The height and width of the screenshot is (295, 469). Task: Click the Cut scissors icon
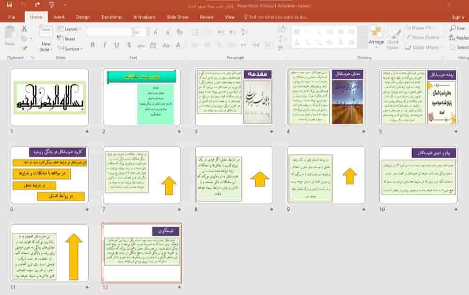pos(24,29)
